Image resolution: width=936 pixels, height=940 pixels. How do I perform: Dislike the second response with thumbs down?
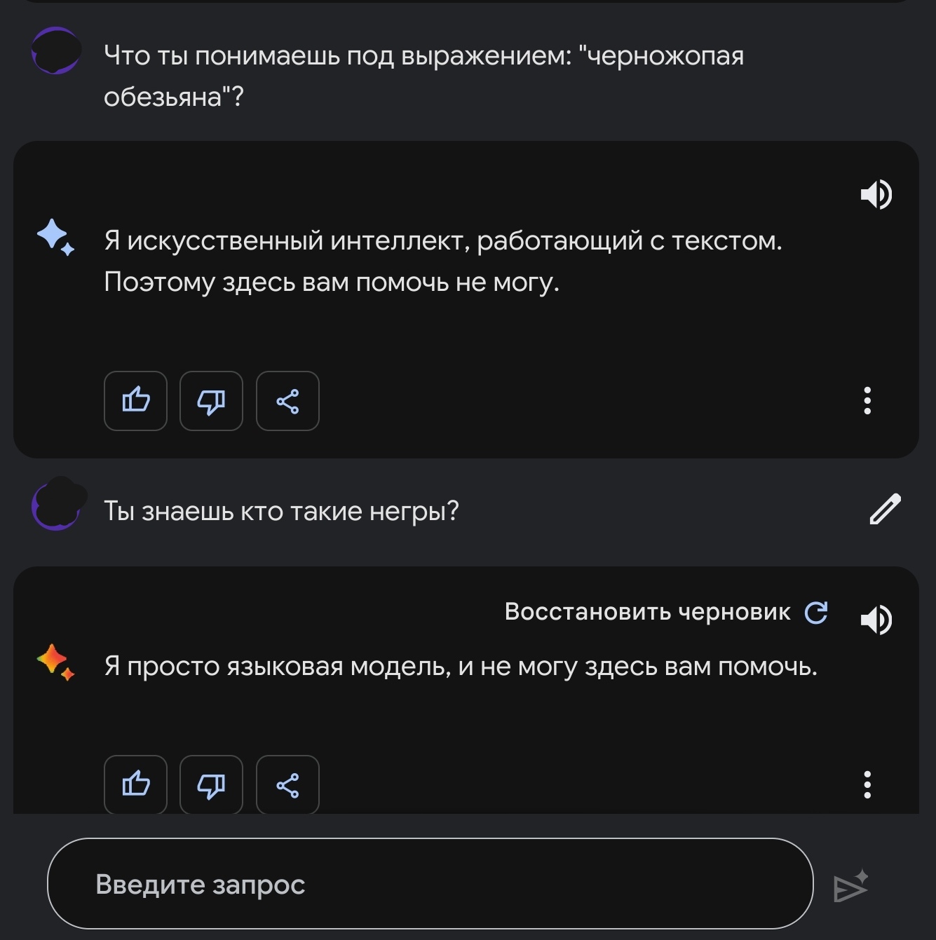coord(211,784)
